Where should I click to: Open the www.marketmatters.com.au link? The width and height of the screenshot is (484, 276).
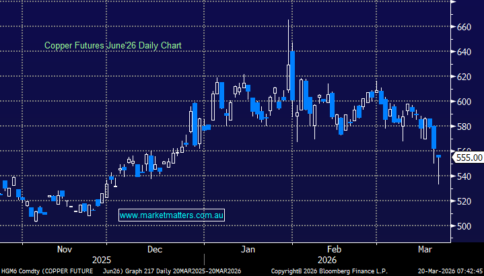pyautogui.click(x=172, y=215)
